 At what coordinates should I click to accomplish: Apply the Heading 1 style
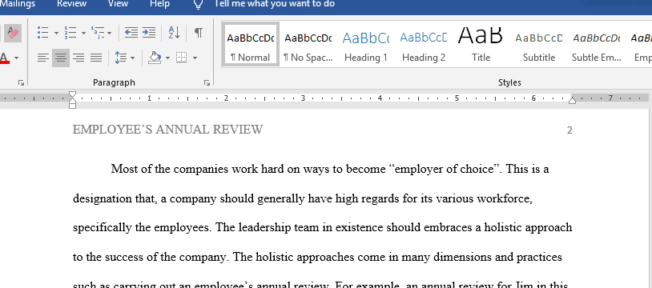(x=365, y=44)
